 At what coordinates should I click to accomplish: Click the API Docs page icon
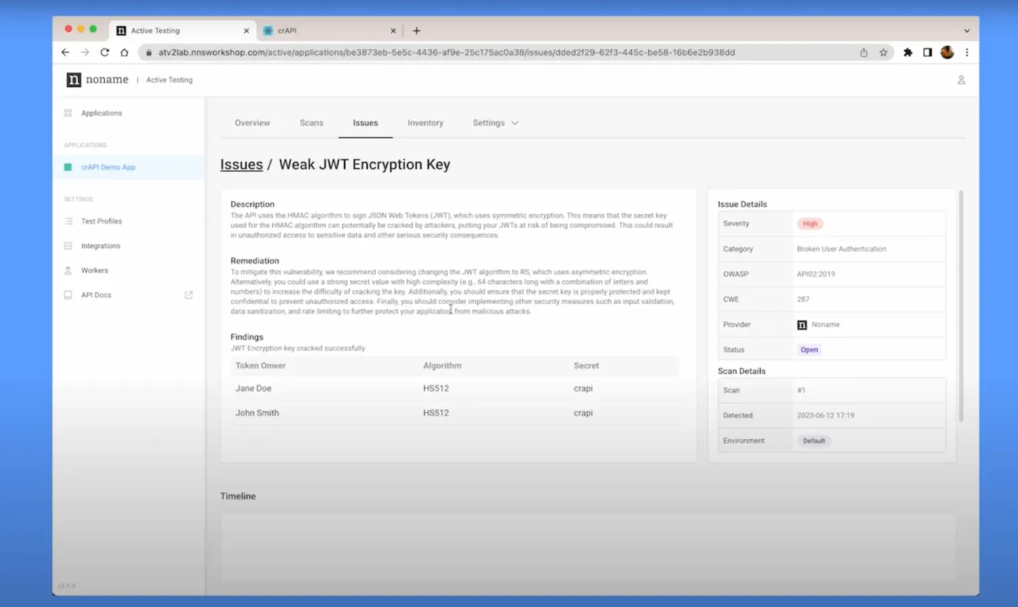pos(68,295)
